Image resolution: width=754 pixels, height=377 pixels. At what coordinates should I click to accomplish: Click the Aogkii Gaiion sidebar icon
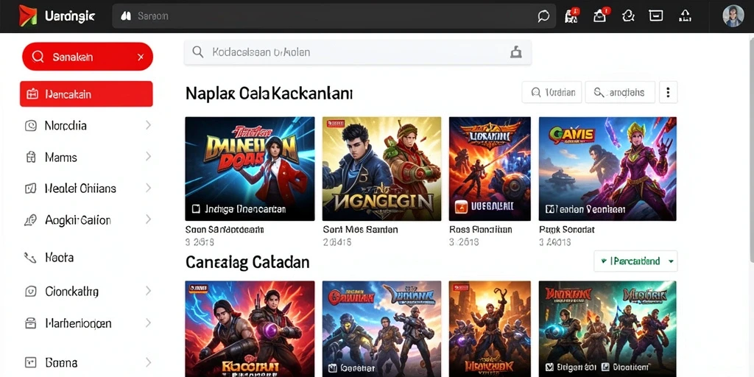click(30, 220)
